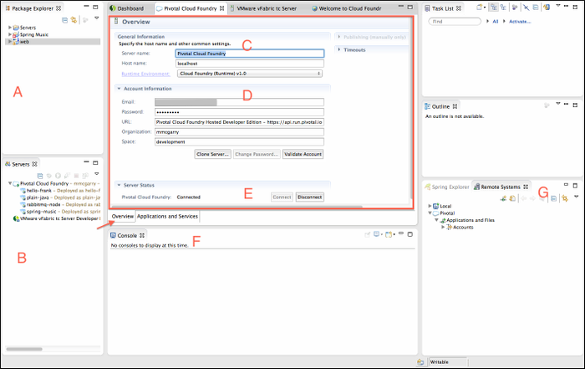This screenshot has width=585, height=369.
Task: Select rabbitmq-node deployed application
Action: coord(60,205)
